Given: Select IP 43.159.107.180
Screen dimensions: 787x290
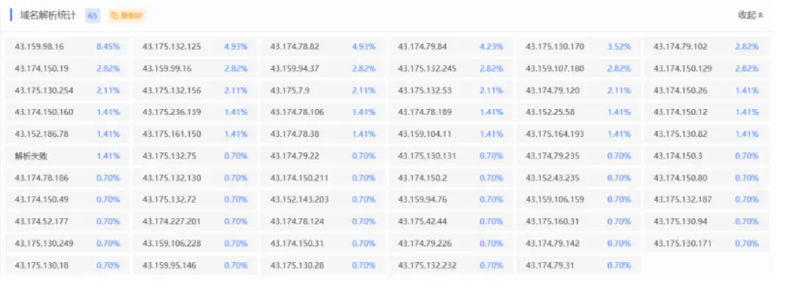Looking at the screenshot, I should point(555,68).
